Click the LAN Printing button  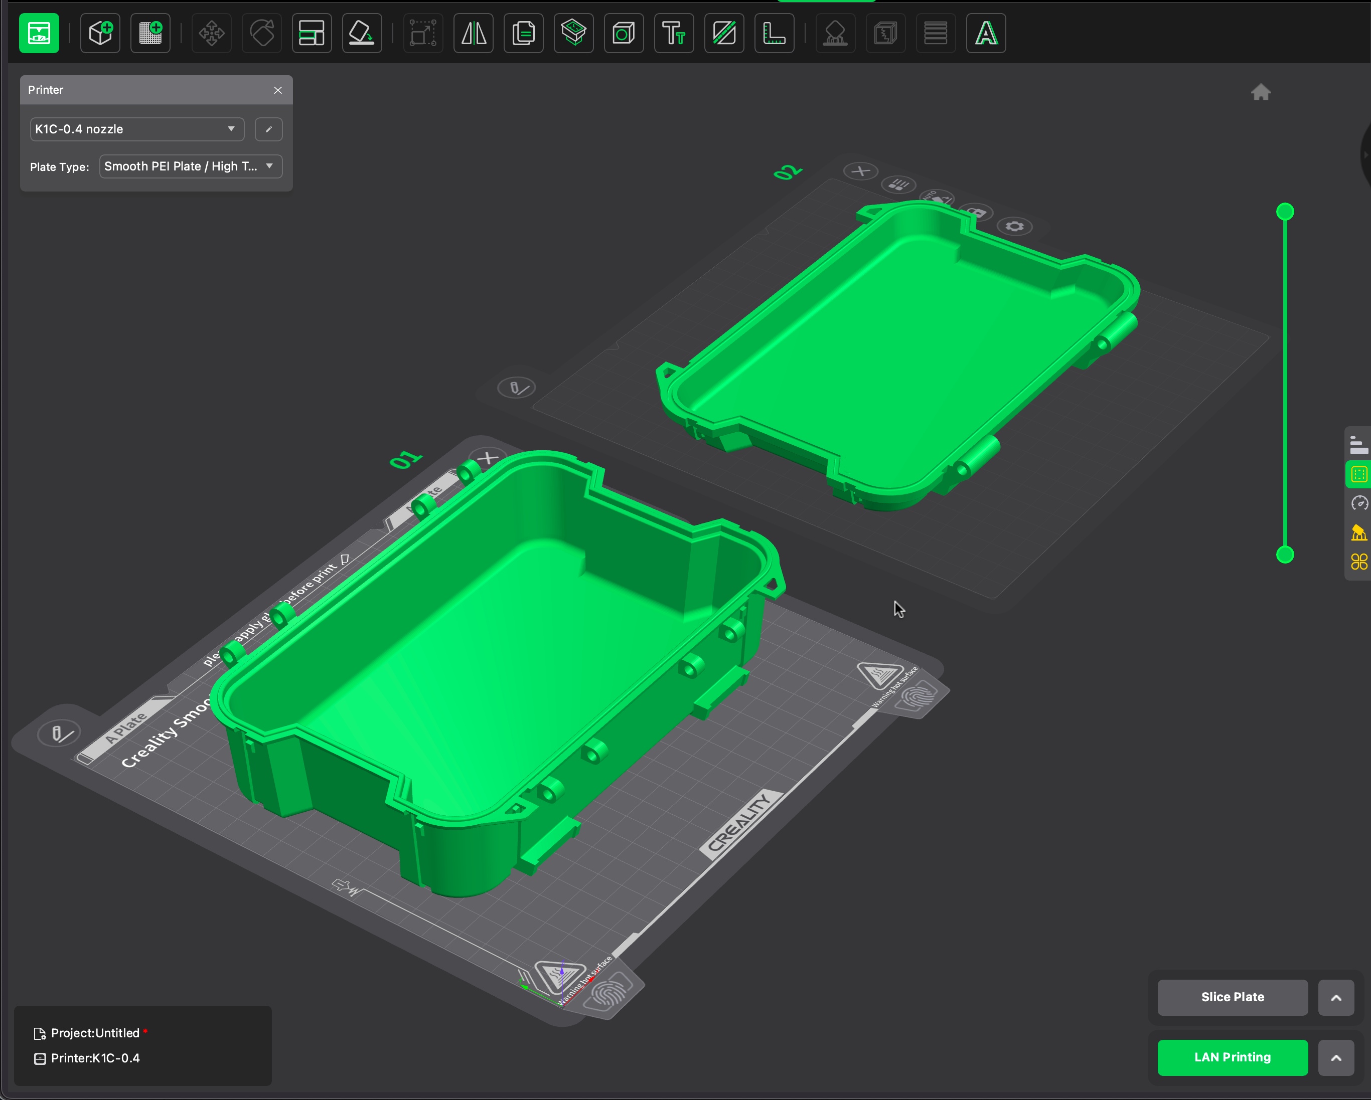pos(1232,1058)
